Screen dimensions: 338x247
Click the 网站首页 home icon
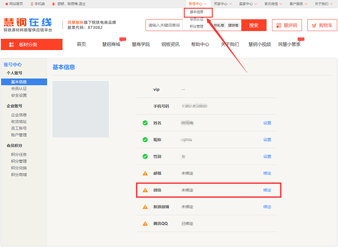click(x=7, y=4)
